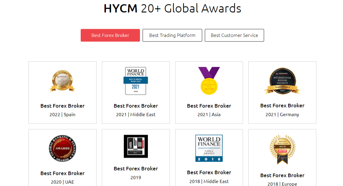Click the '2021 | Asia' text

[x=209, y=115]
